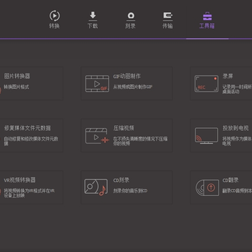Switch to the 下载 tab label
The height and width of the screenshot is (252, 252).
[92, 26]
